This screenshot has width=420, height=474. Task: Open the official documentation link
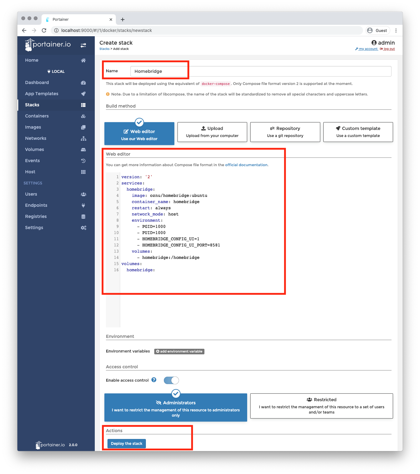pyautogui.click(x=246, y=165)
